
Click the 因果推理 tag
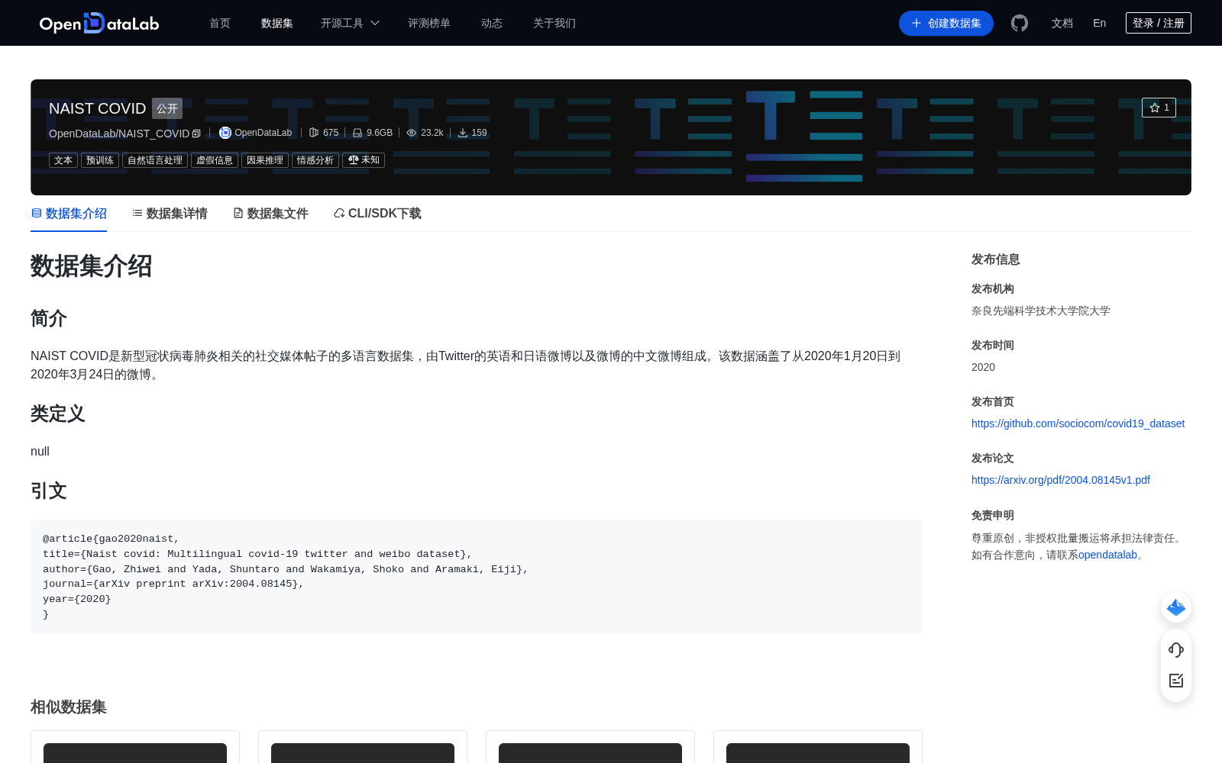tap(265, 160)
